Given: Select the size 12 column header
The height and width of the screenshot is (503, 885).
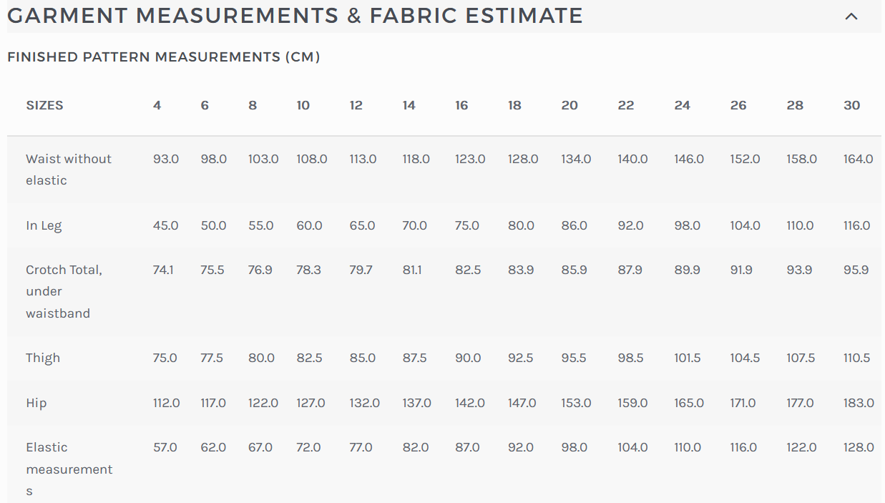Looking at the screenshot, I should (x=356, y=104).
